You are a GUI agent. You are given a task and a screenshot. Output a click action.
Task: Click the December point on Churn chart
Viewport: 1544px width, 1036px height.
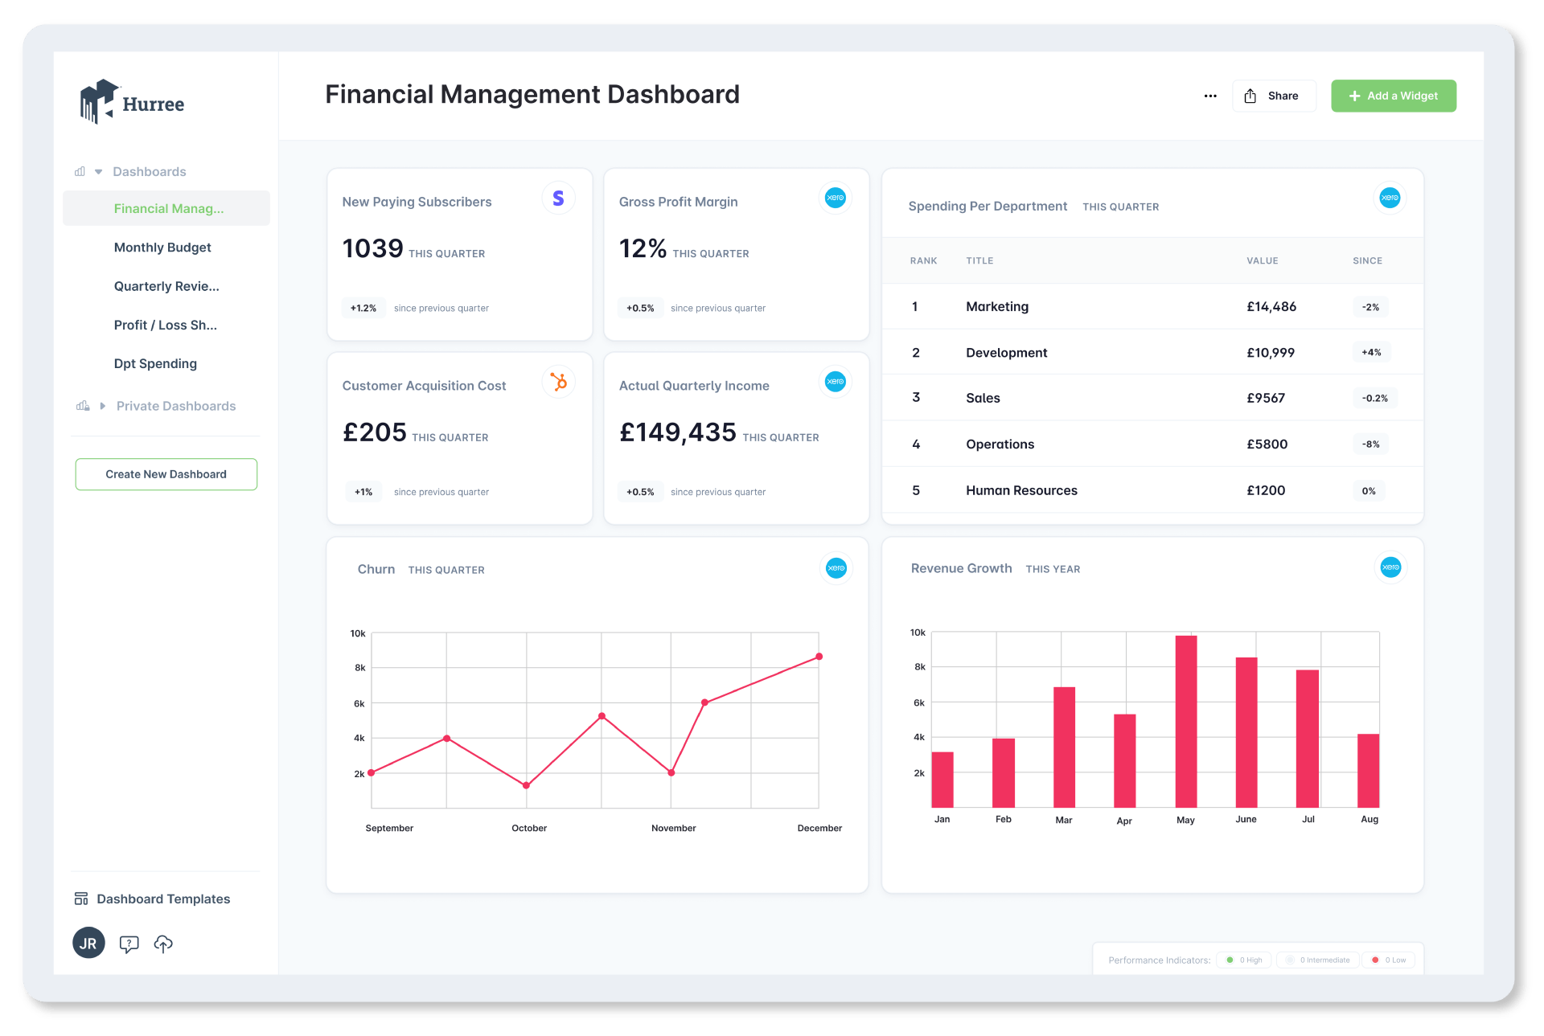(819, 657)
